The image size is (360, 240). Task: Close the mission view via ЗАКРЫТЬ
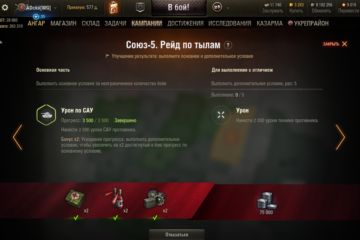tap(335, 44)
